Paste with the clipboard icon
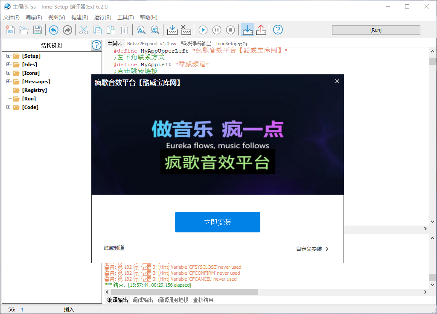 pos(111,30)
